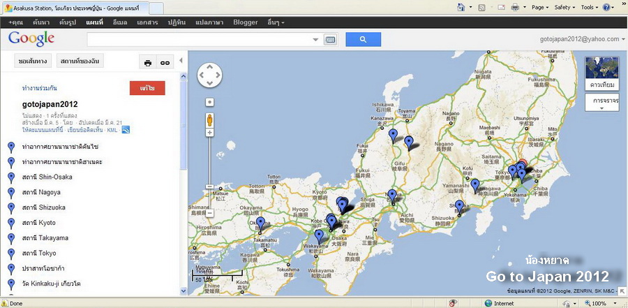This screenshot has width=628, height=308.
Task: Open the account menu gotojapan2012@yahoo.com
Action: (x=583, y=39)
